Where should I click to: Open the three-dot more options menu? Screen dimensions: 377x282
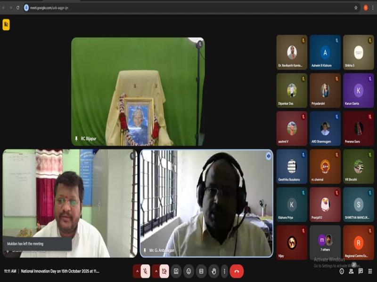(224, 271)
